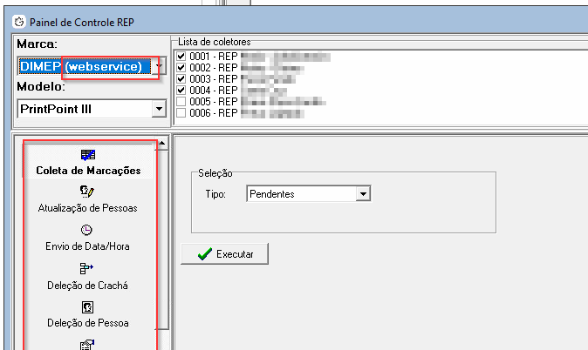This screenshot has height=350, width=588.
Task: Select the Envio de Data/Hora menu label
Action: (87, 246)
